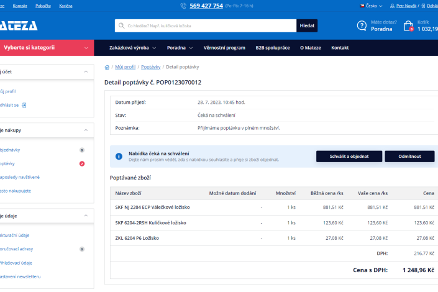Open the delivery addresses link
This screenshot has width=438, height=292.
pyautogui.click(x=17, y=249)
